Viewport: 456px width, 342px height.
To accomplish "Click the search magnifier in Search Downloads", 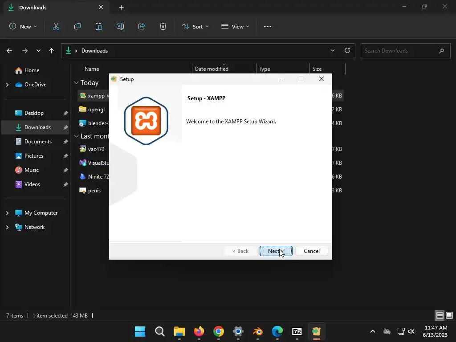I will pyautogui.click(x=441, y=51).
